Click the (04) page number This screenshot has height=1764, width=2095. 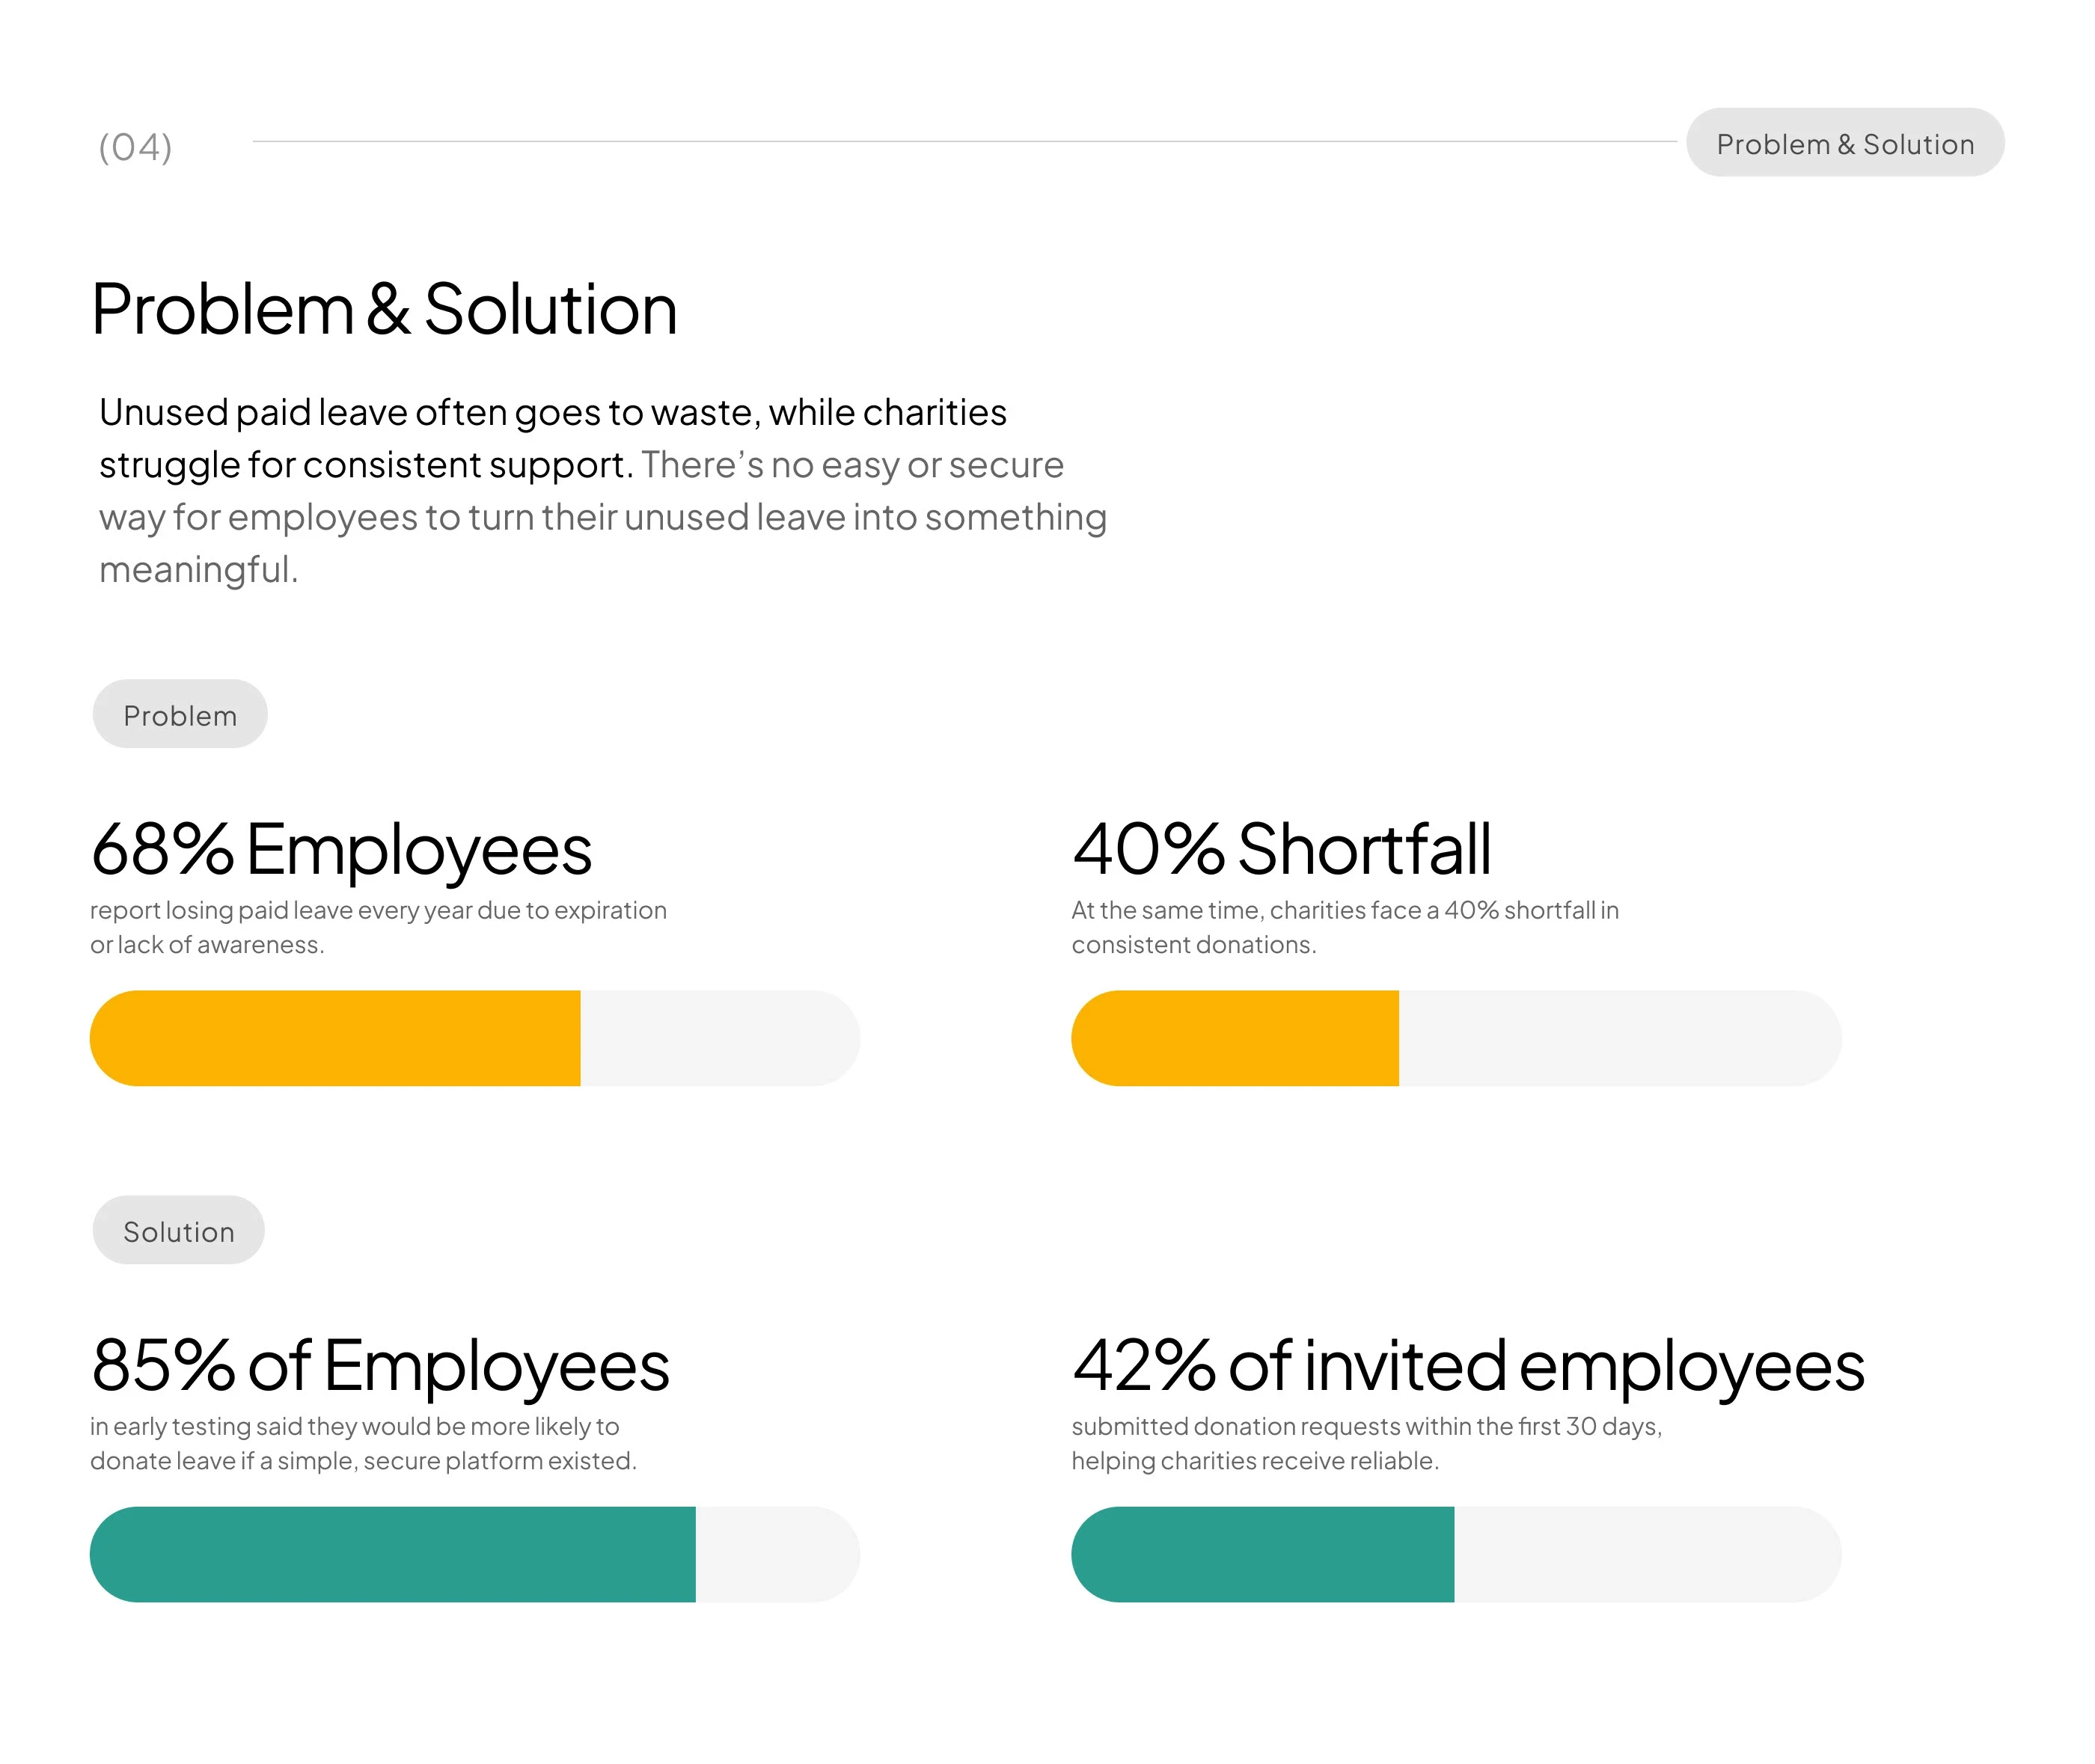[x=135, y=147]
